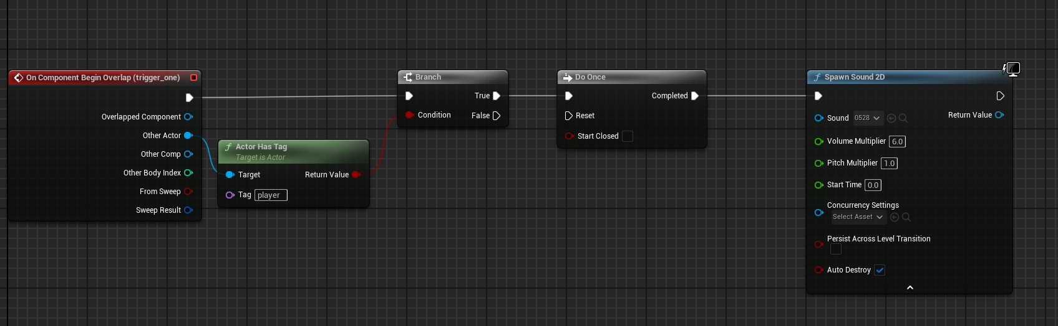Click the Pitch Multiplier input pin
The image size is (1058, 326).
(819, 163)
